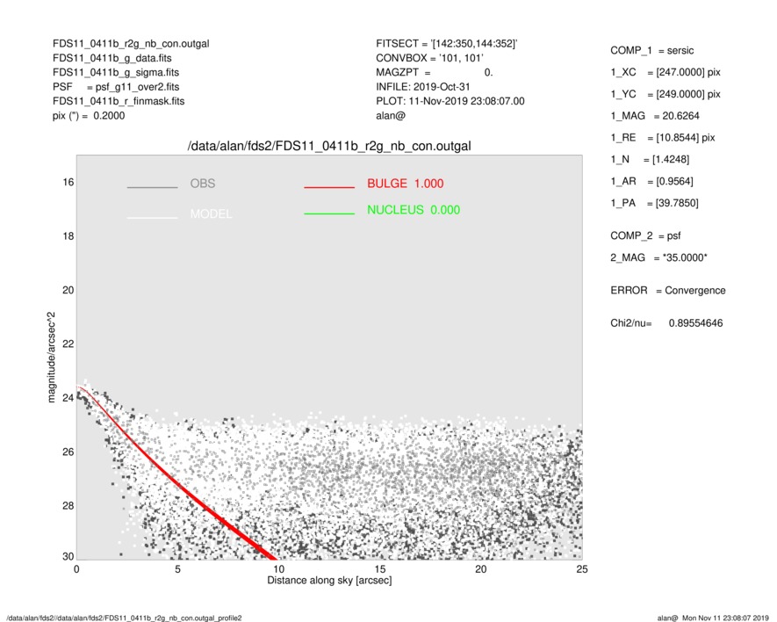777x622 pixels.
Task: Click the ERROR = Convergence text
Action: click(x=668, y=291)
